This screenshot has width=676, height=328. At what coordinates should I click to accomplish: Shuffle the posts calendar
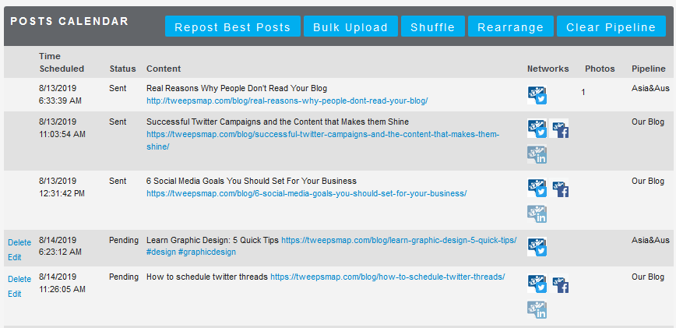(x=433, y=27)
